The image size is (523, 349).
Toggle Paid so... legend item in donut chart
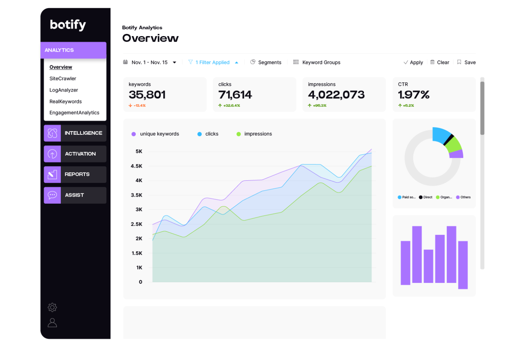pyautogui.click(x=407, y=197)
